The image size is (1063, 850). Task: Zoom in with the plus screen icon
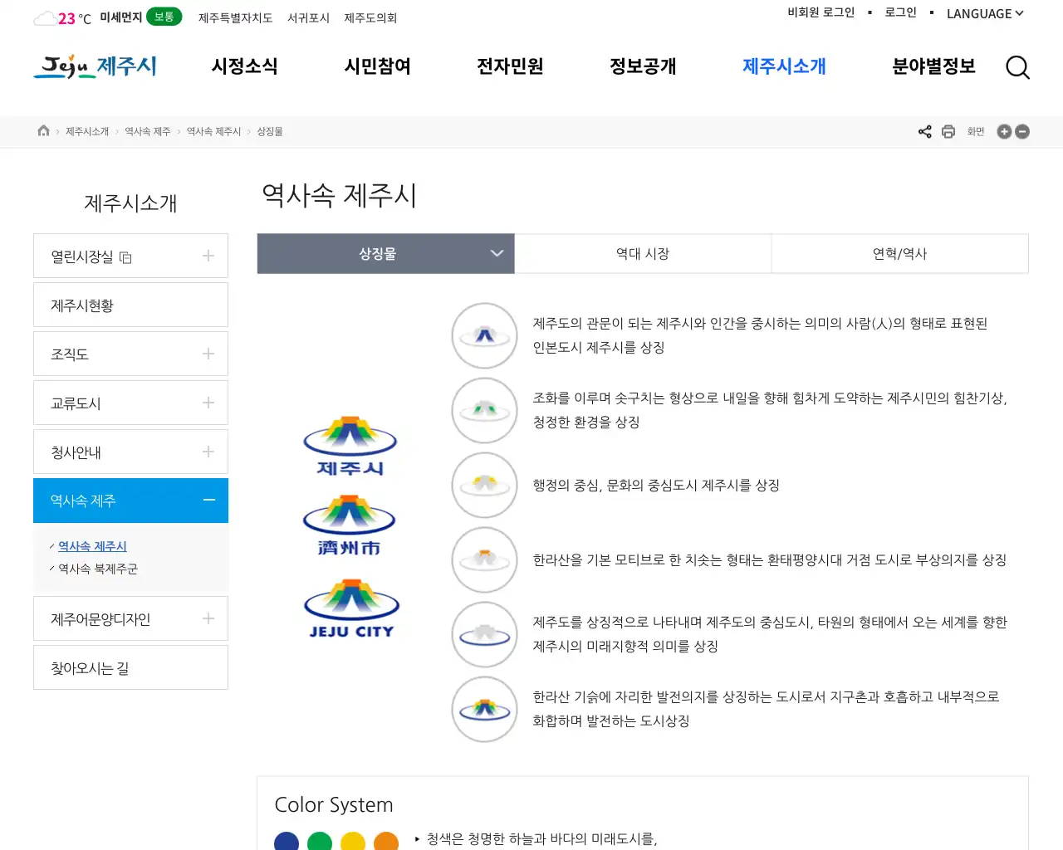(x=1004, y=131)
